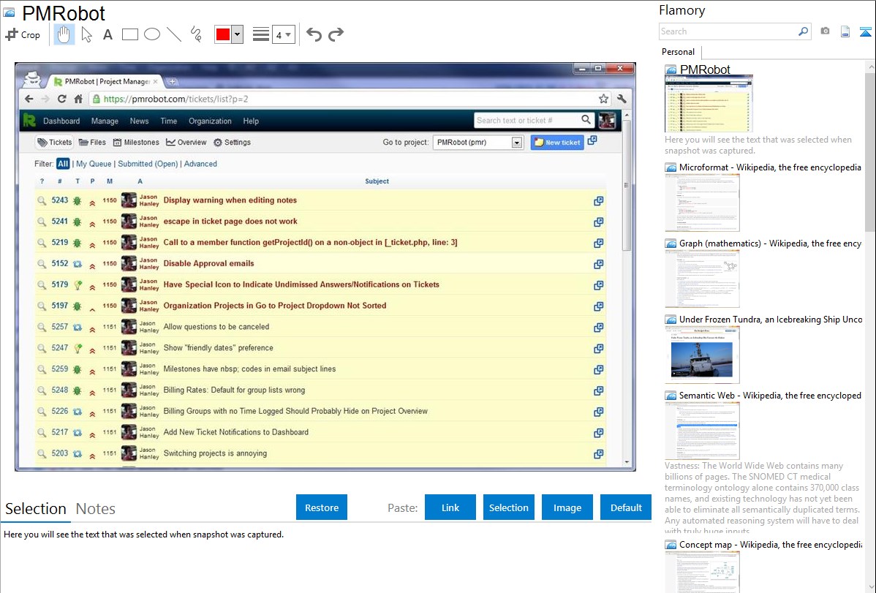Open the Personal tab
Viewport: 876px width, 593px height.
678,51
